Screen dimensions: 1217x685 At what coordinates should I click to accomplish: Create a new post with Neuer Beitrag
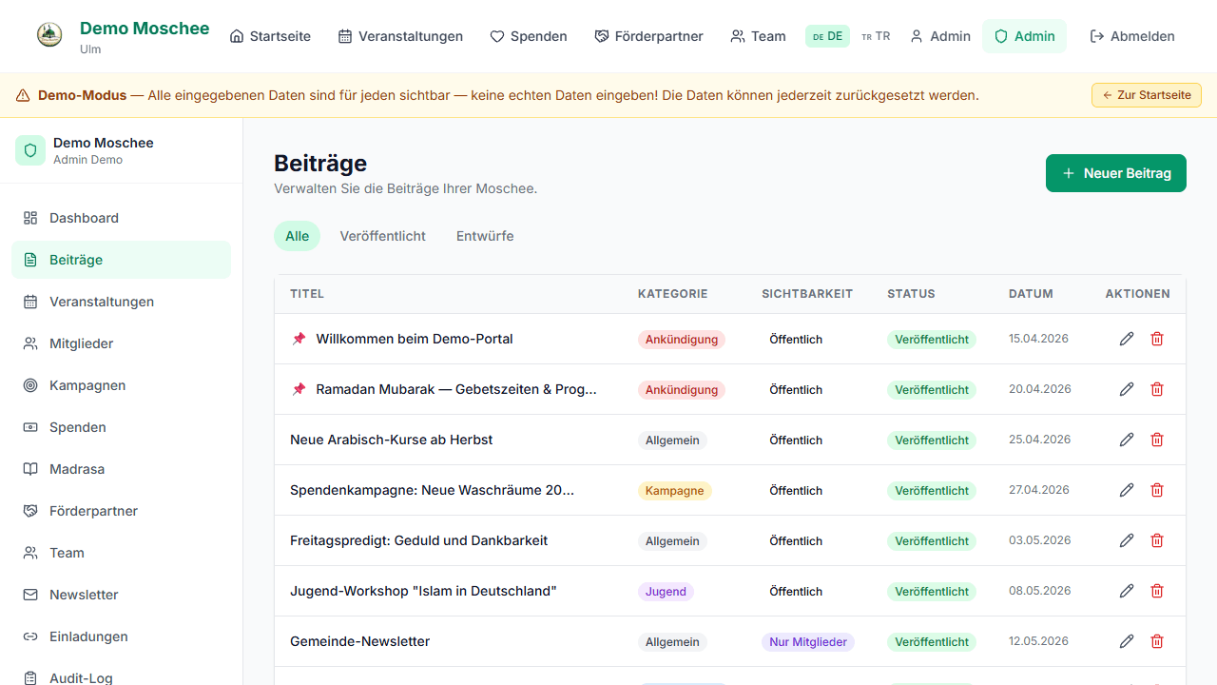point(1116,173)
